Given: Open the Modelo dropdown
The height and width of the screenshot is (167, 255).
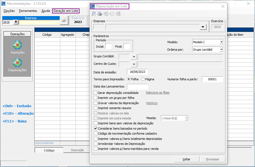Looking at the screenshot, I should 221,42.
